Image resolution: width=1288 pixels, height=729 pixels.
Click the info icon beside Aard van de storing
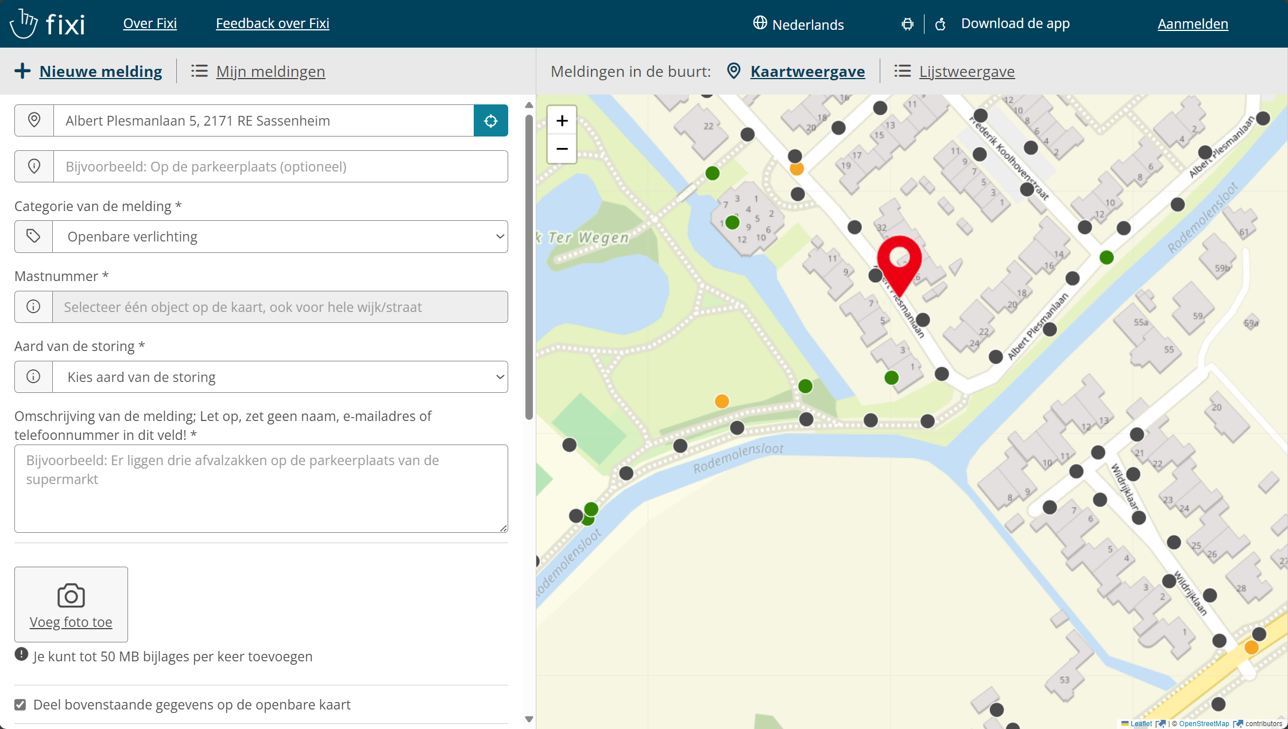tap(33, 377)
